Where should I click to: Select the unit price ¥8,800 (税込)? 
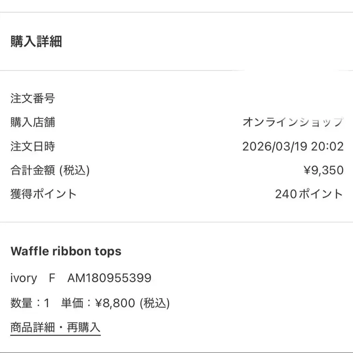tap(133, 303)
